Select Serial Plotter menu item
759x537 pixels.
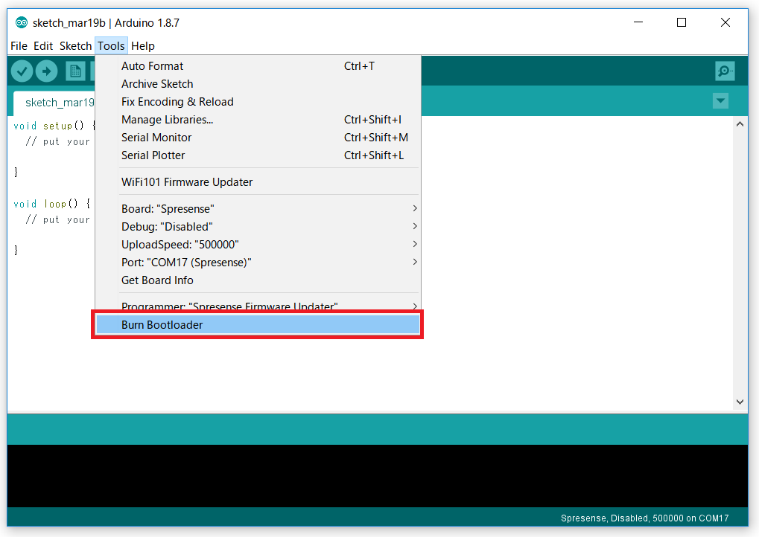pos(153,155)
